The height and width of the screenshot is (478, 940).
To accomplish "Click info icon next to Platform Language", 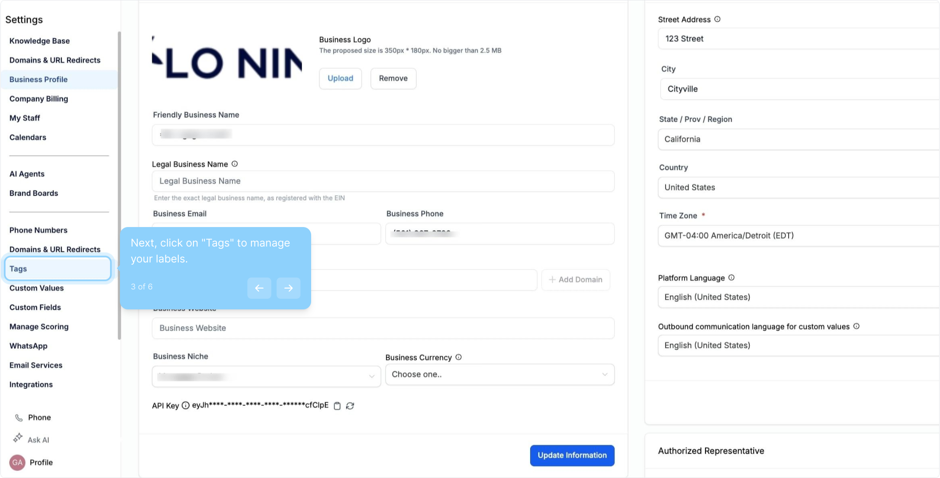I will (x=732, y=278).
